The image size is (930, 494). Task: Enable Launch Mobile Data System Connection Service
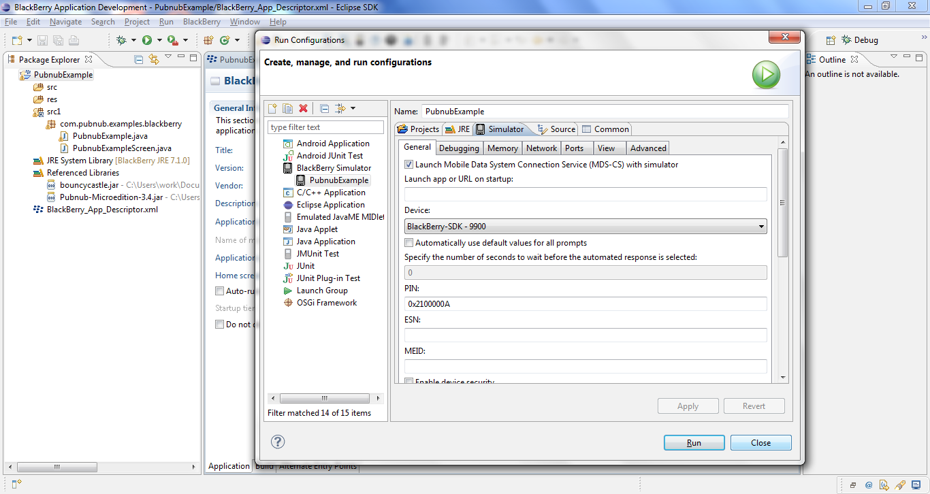point(409,164)
